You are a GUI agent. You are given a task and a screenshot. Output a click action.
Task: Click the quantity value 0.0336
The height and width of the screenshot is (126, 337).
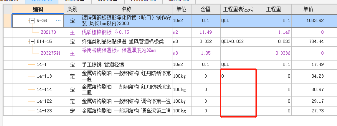283,53
